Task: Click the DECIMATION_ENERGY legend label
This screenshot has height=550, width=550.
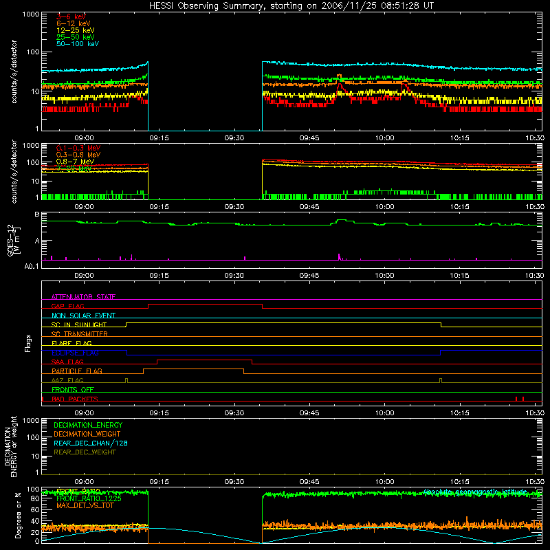Action: coord(88,425)
